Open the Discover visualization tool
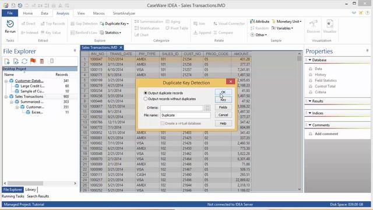This screenshot has width=373, height=210. [314, 26]
